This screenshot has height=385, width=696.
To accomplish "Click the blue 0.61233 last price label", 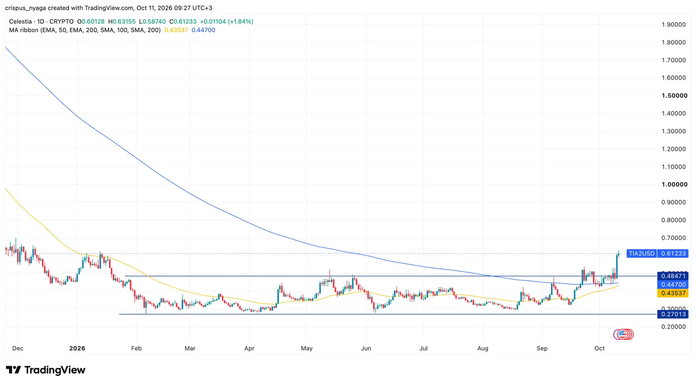I will tap(673, 253).
